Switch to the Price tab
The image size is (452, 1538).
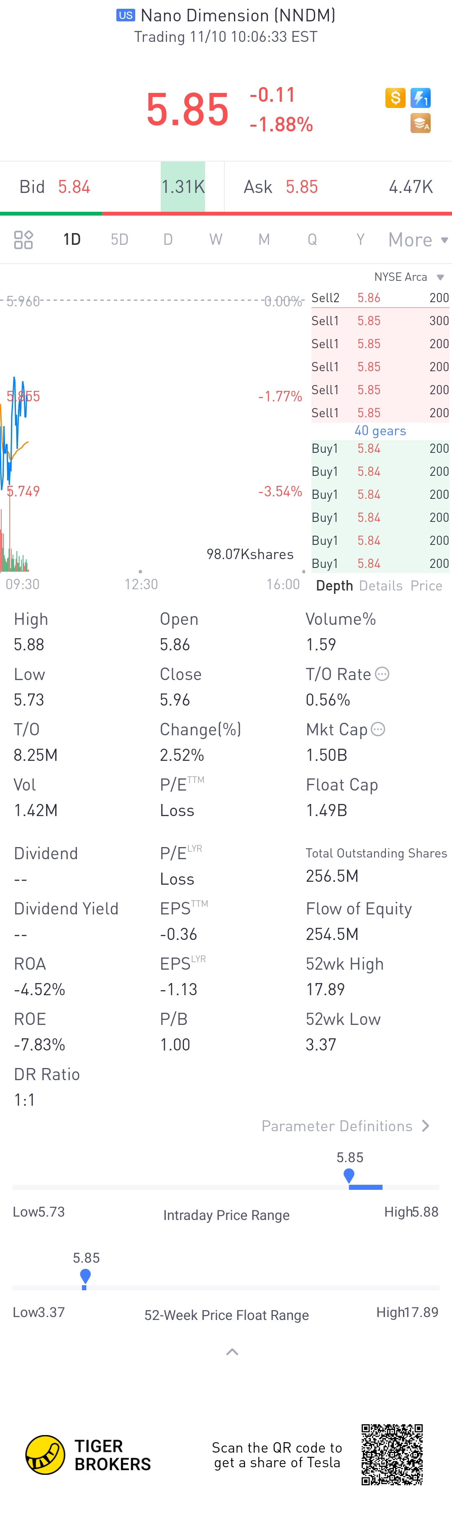tap(426, 586)
